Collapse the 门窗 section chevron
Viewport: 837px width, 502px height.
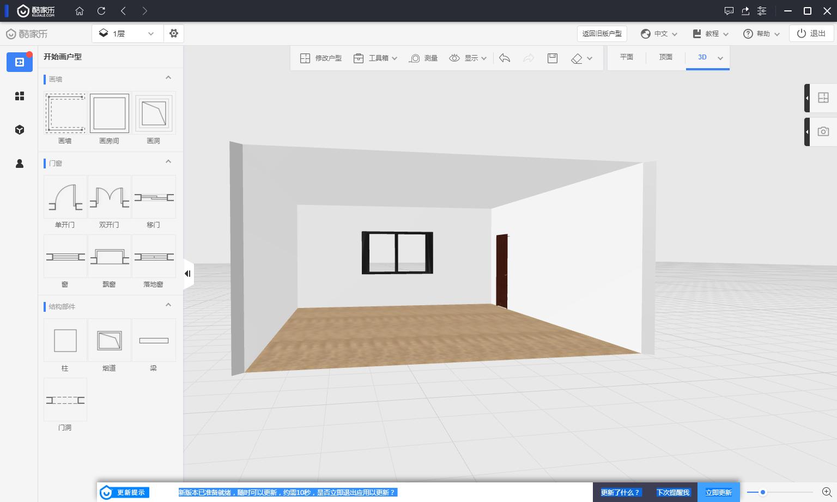point(168,162)
